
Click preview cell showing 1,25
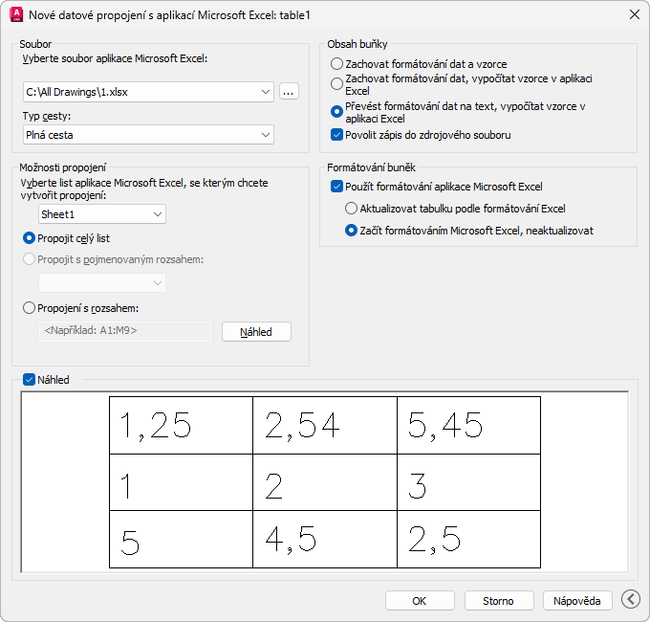(x=182, y=425)
